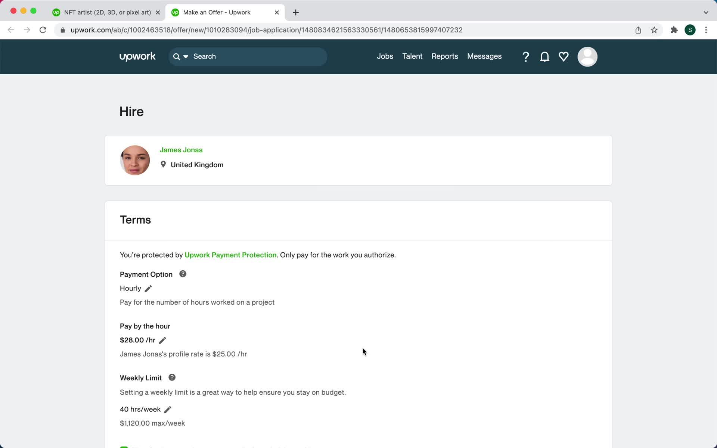Expand the Reports dropdown menu

click(444, 56)
